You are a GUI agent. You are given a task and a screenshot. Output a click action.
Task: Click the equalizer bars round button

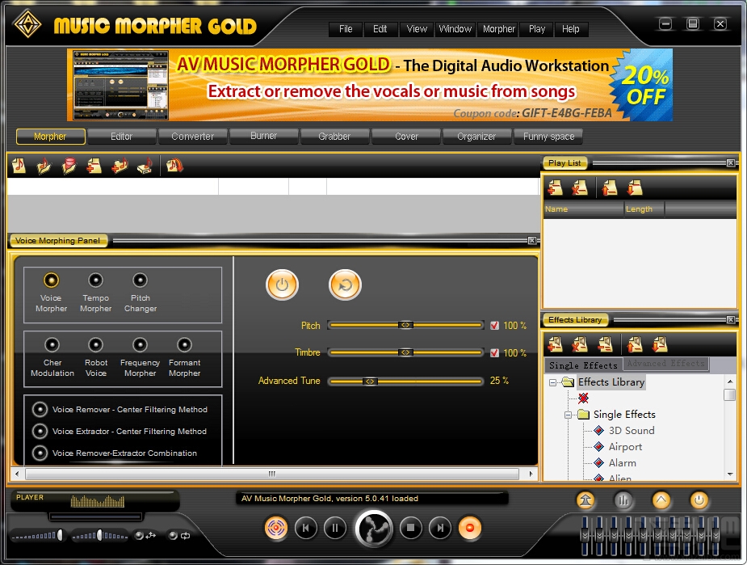click(623, 500)
